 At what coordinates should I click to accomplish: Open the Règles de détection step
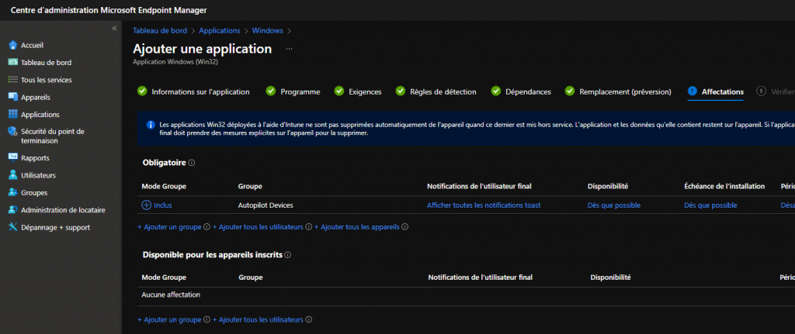[443, 92]
